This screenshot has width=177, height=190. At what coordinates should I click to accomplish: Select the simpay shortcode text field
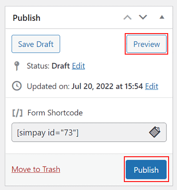click(77, 132)
